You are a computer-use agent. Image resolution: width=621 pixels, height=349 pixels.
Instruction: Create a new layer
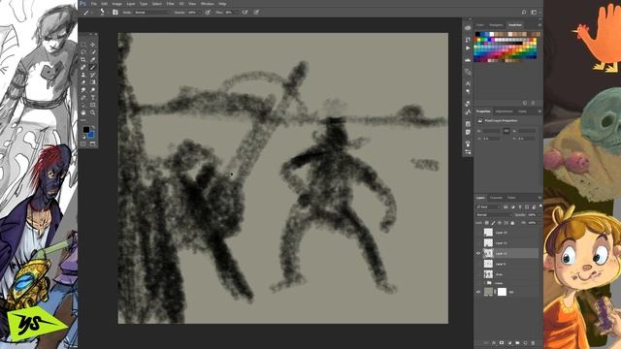525,342
